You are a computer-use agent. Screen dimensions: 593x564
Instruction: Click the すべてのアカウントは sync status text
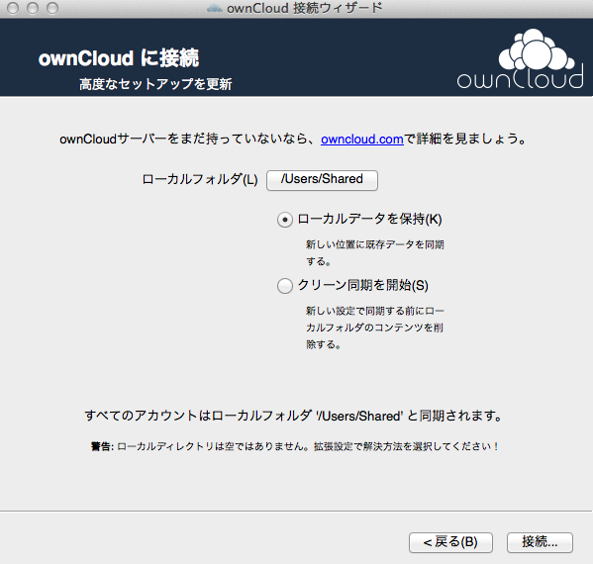293,416
